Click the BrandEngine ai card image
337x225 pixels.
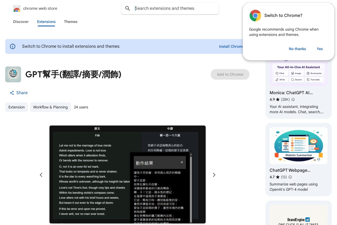click(x=299, y=215)
